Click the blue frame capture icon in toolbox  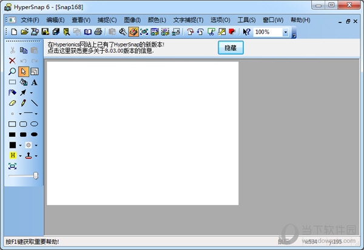click(x=12, y=166)
